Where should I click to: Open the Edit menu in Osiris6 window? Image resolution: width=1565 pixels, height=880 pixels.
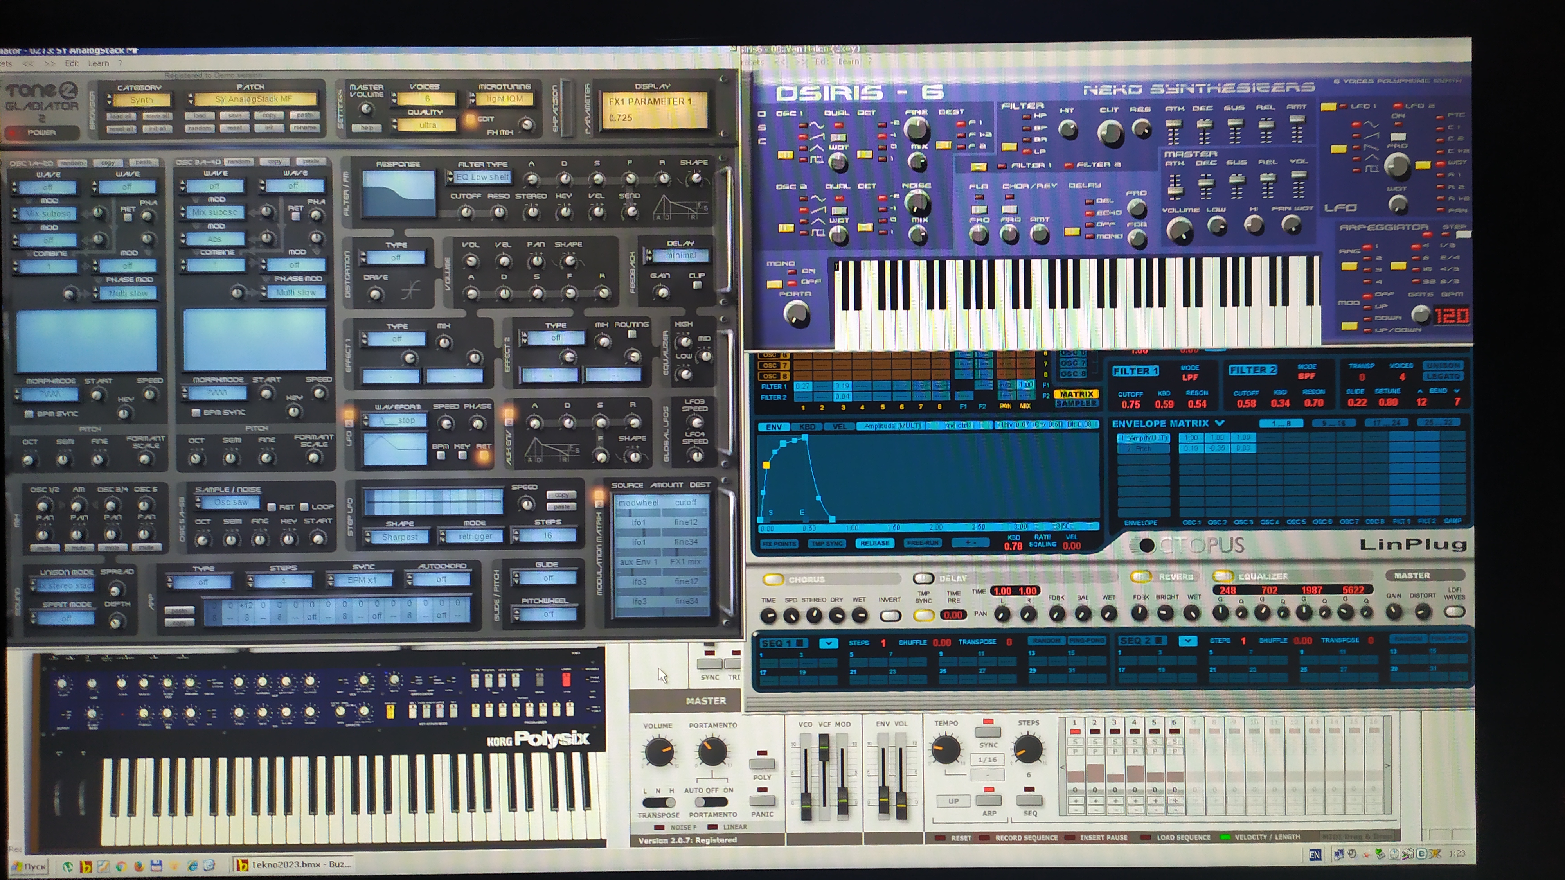[x=822, y=61]
